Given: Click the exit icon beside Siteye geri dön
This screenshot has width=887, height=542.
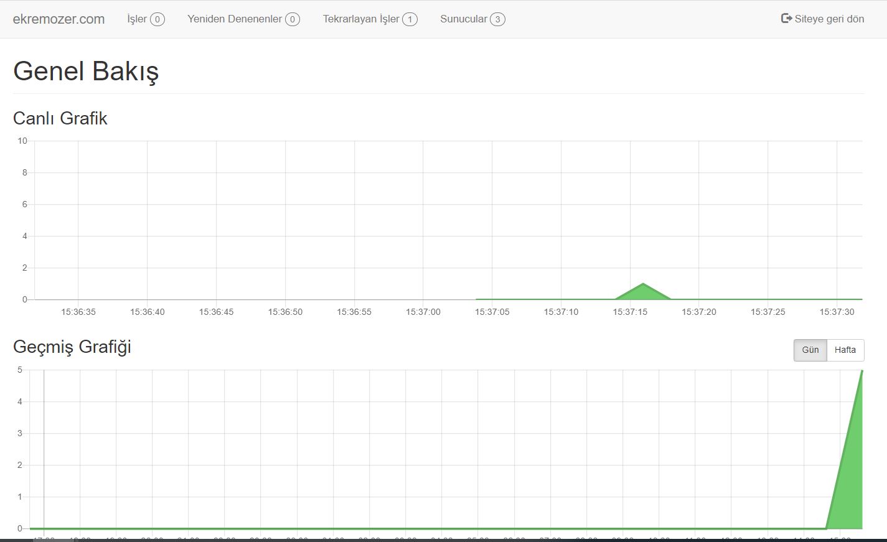Looking at the screenshot, I should 786,19.
